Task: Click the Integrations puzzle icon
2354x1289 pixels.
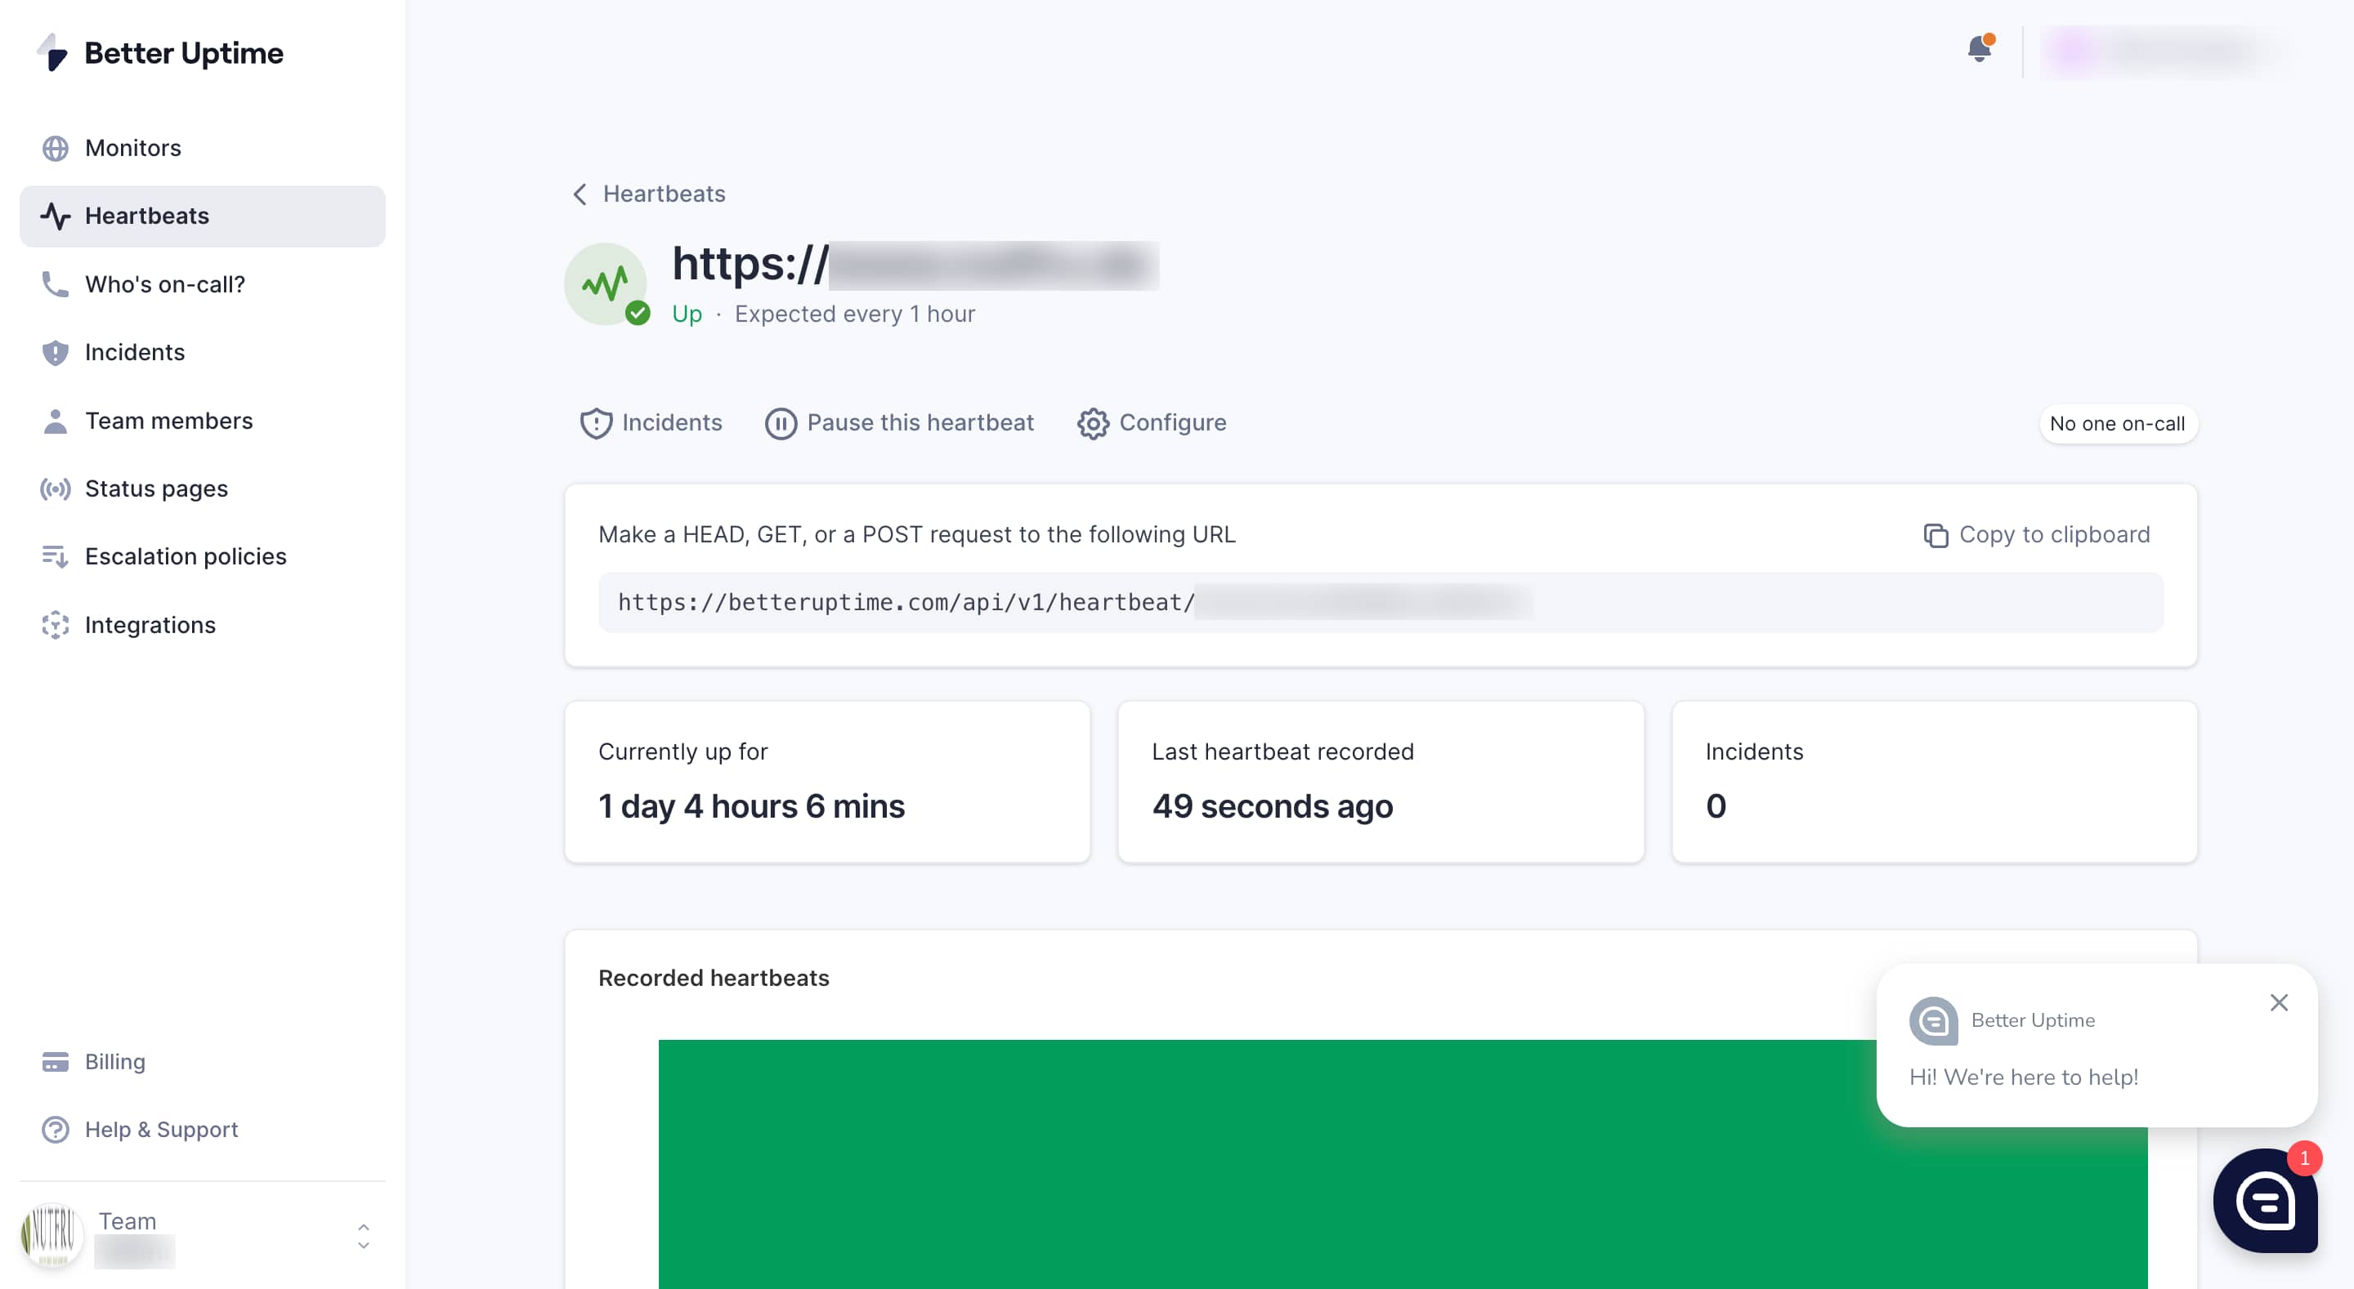Action: [56, 624]
